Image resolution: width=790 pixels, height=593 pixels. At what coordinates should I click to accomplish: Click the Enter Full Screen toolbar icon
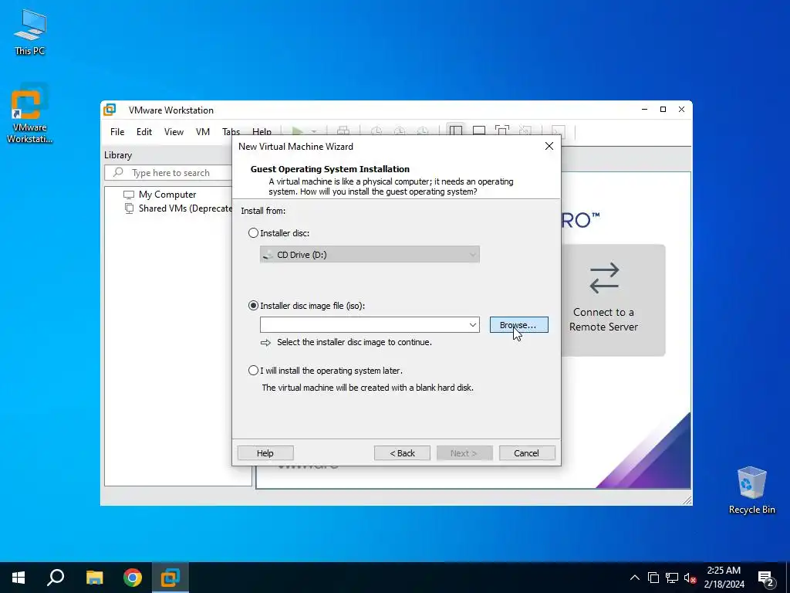pyautogui.click(x=501, y=131)
